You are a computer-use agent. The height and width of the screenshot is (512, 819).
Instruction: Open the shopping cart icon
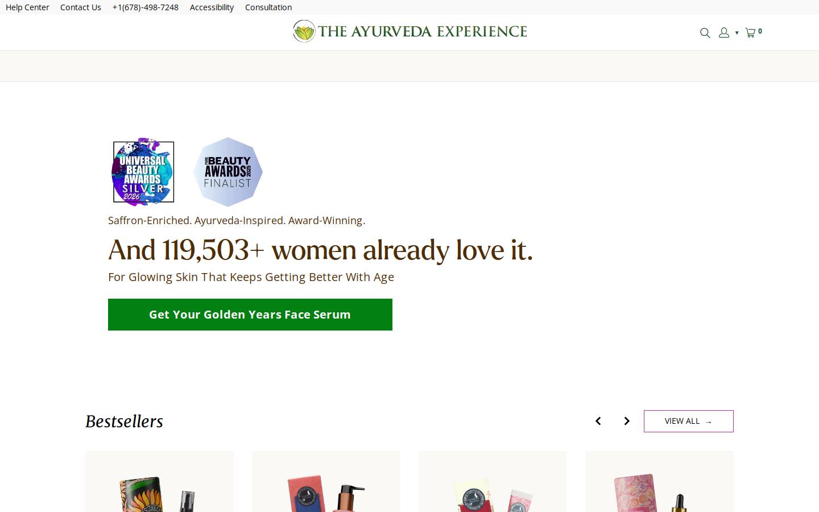[x=751, y=33]
